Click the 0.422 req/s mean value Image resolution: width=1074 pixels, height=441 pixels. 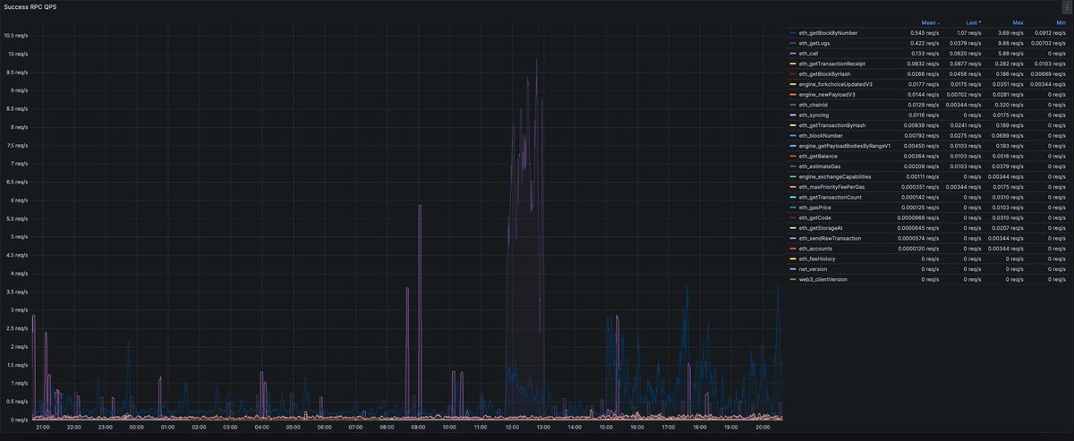click(x=925, y=43)
